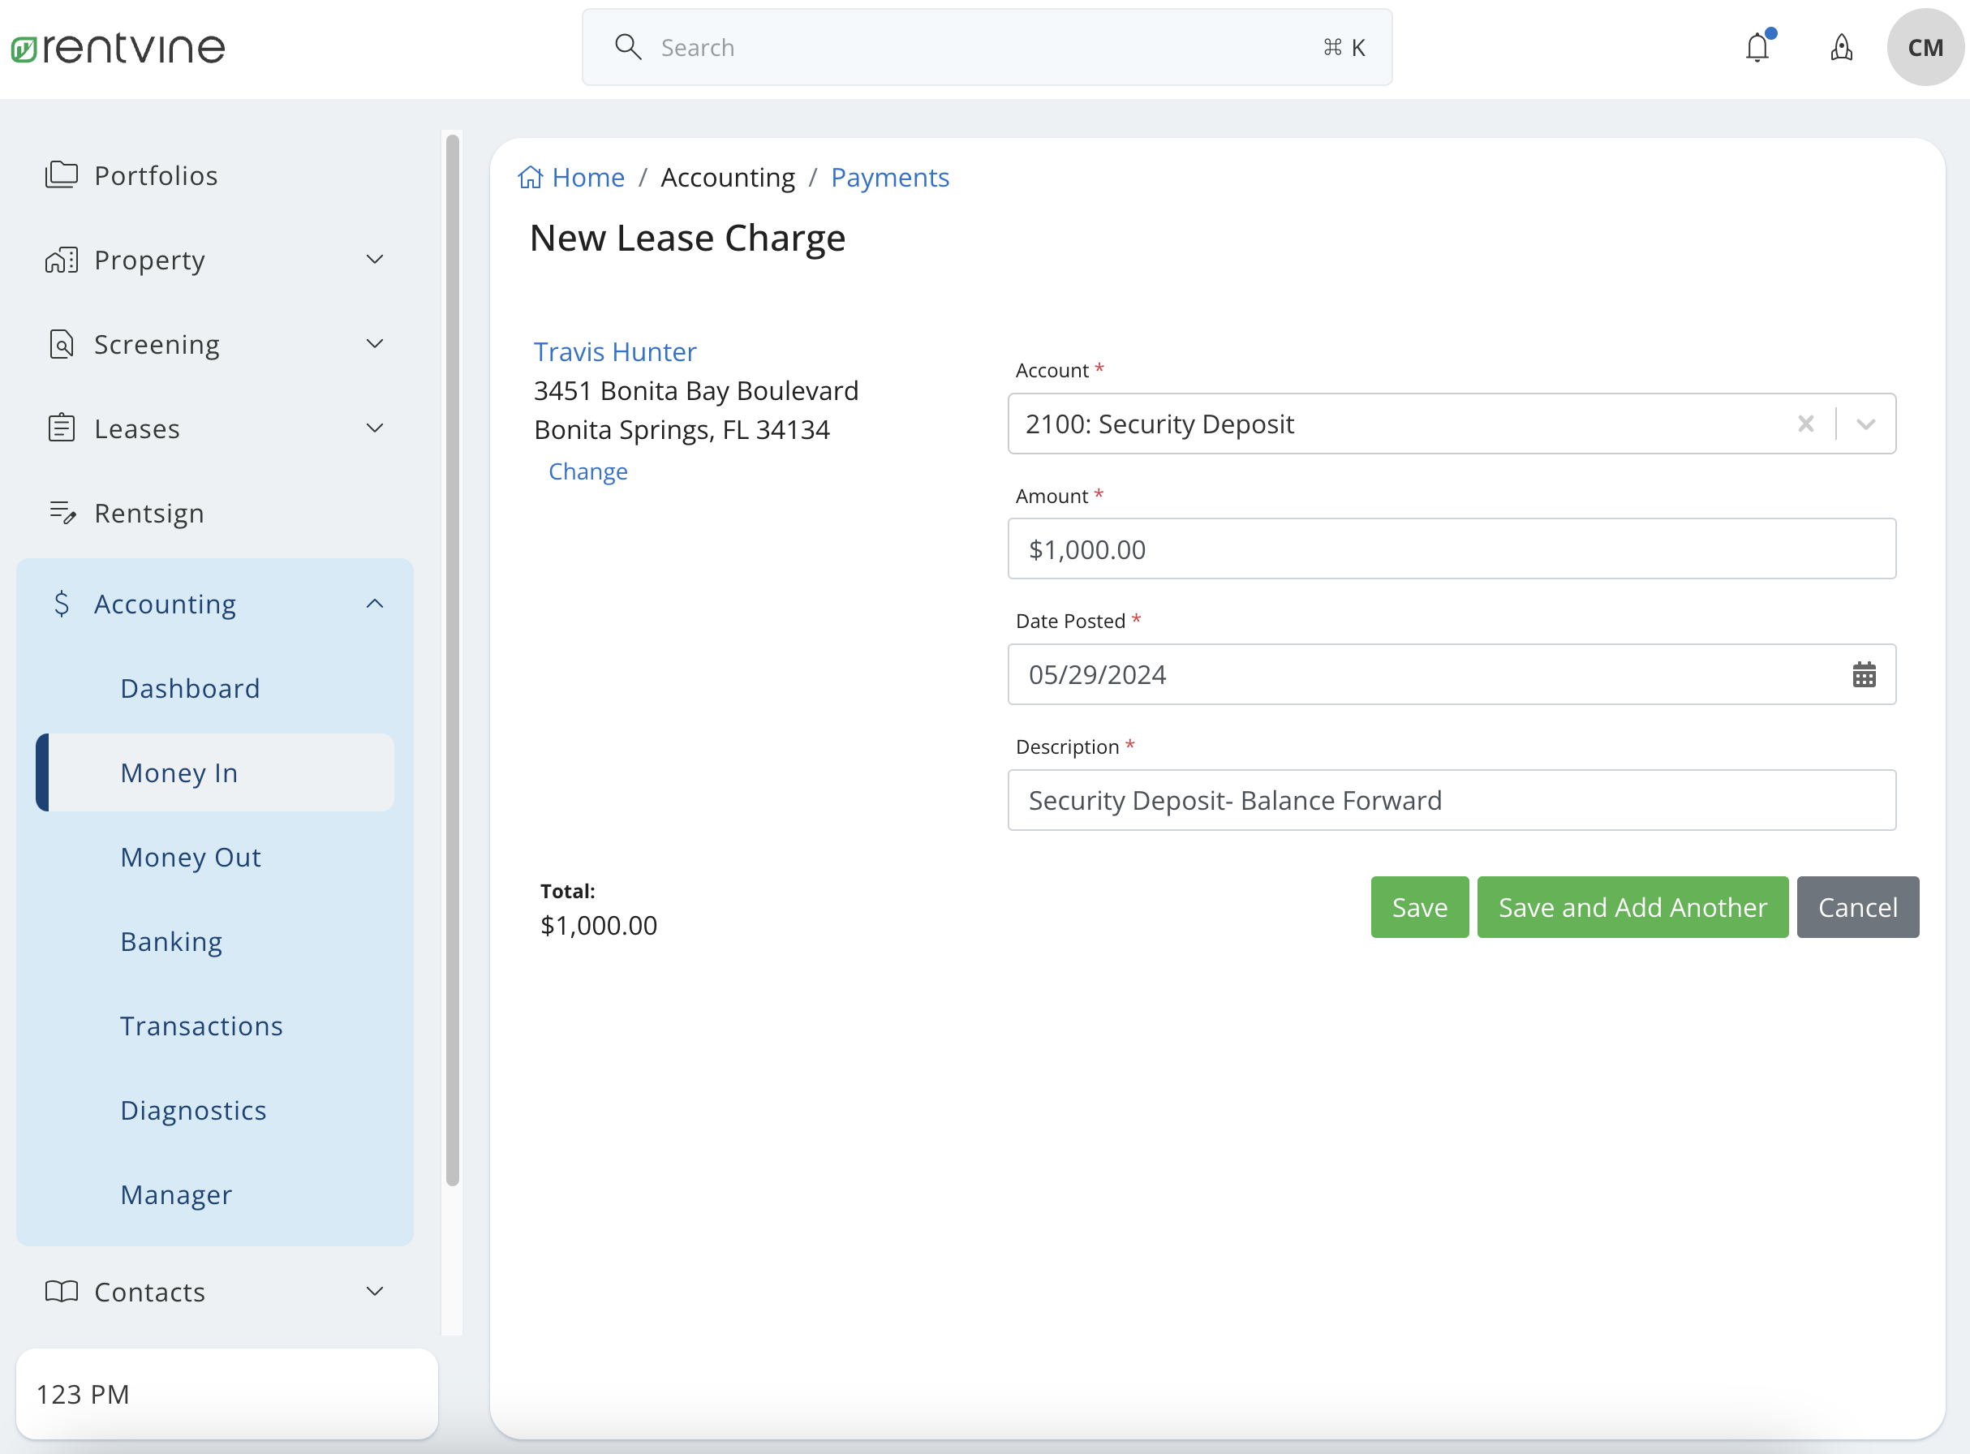Image resolution: width=1970 pixels, height=1454 pixels.
Task: Open the Account dropdown arrow
Action: coord(1865,424)
